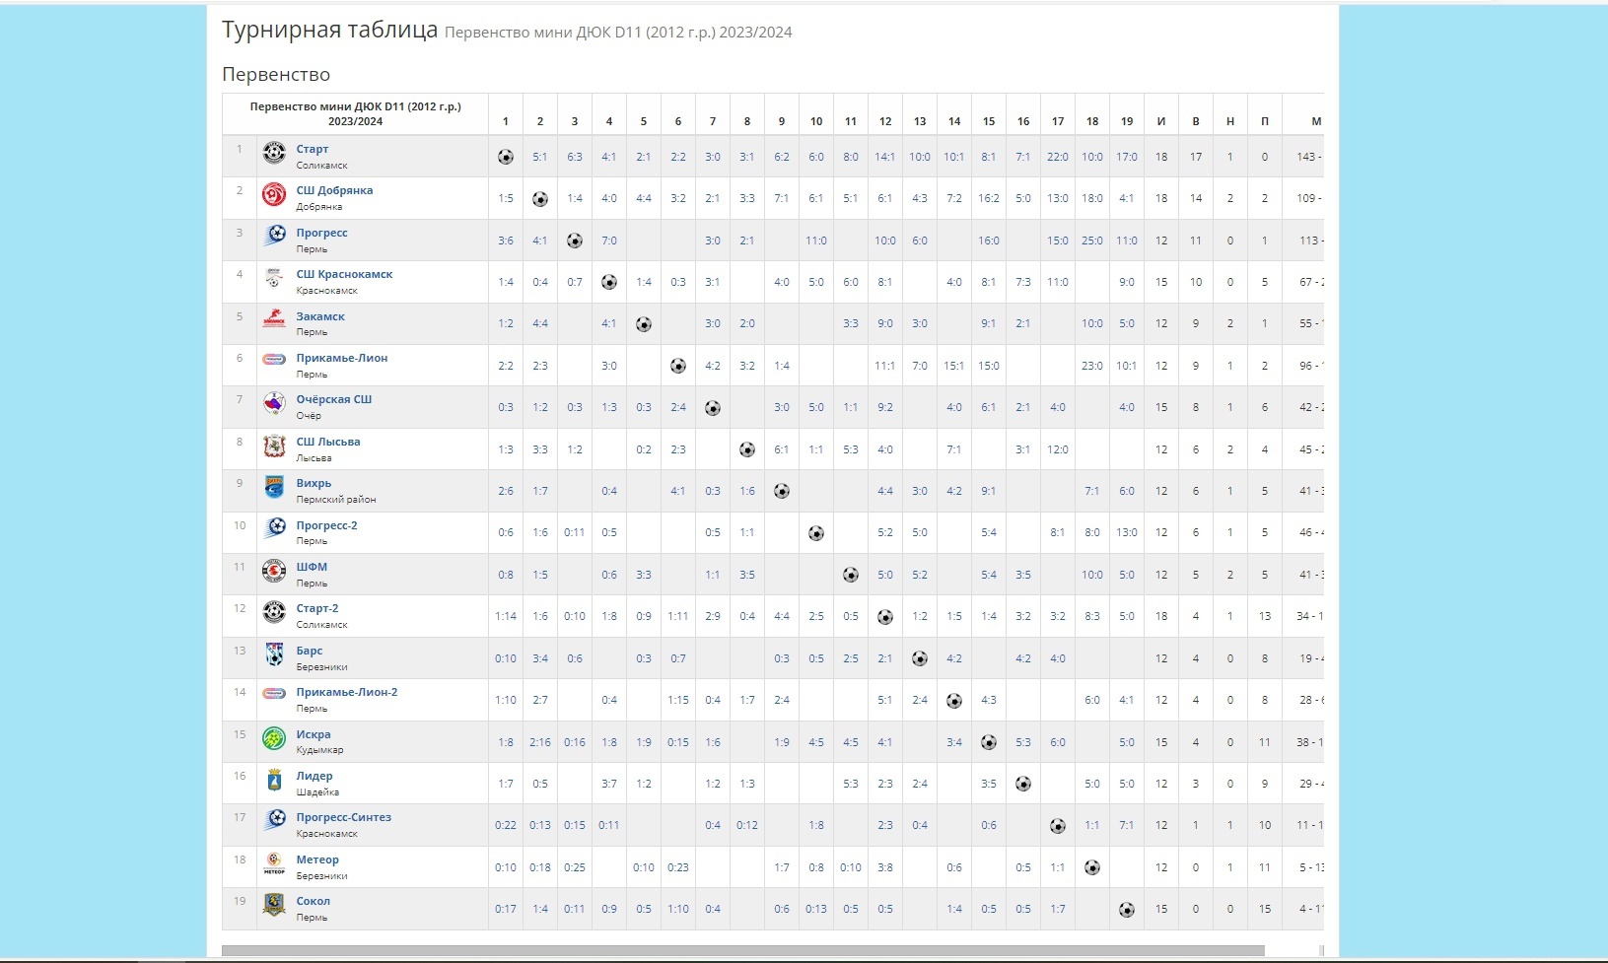Click the 0:22 score in Прогресс-Синтез row
This screenshot has height=963, width=1608.
(x=506, y=825)
